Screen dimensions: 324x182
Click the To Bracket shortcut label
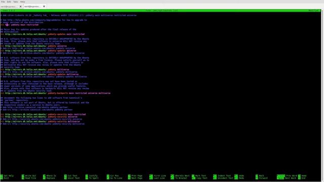pyautogui.click(x=181, y=178)
